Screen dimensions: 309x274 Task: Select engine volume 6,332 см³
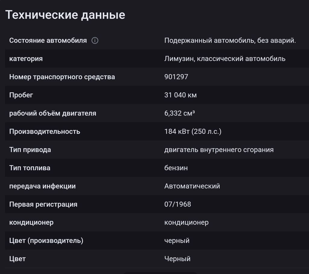click(x=180, y=113)
